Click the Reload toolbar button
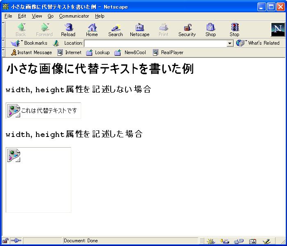This screenshot has width=287, height=246. pos(68,30)
